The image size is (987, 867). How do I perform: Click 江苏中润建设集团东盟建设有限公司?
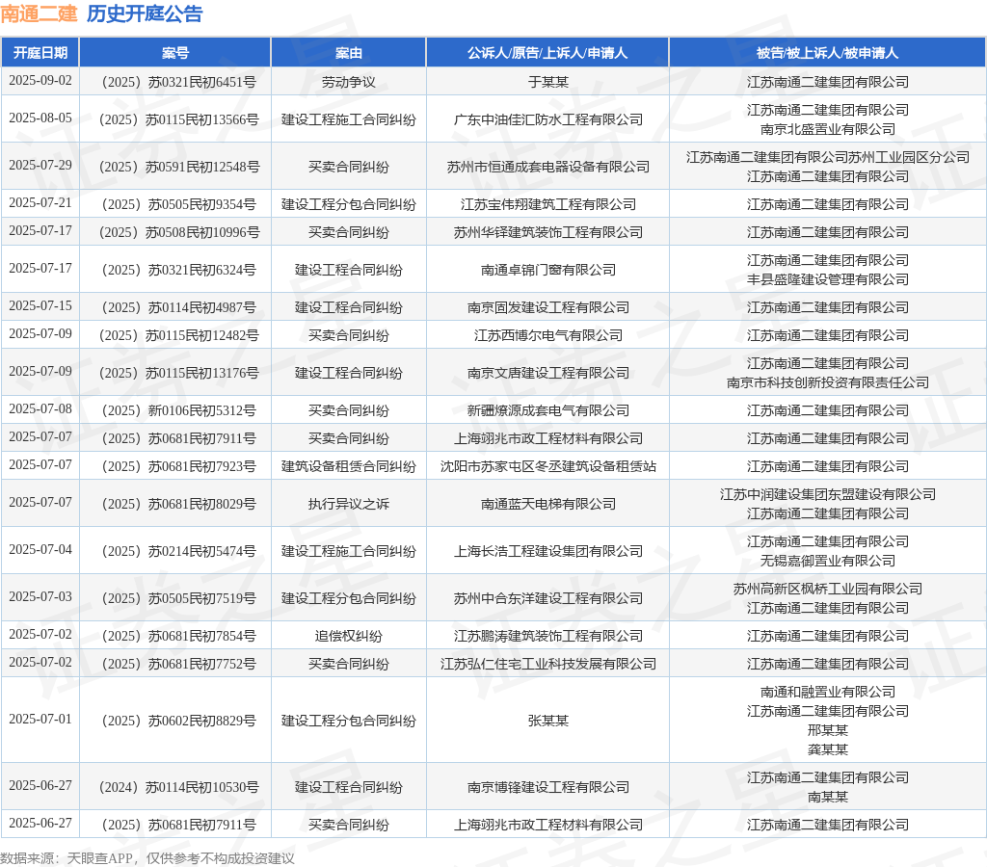[x=828, y=494]
